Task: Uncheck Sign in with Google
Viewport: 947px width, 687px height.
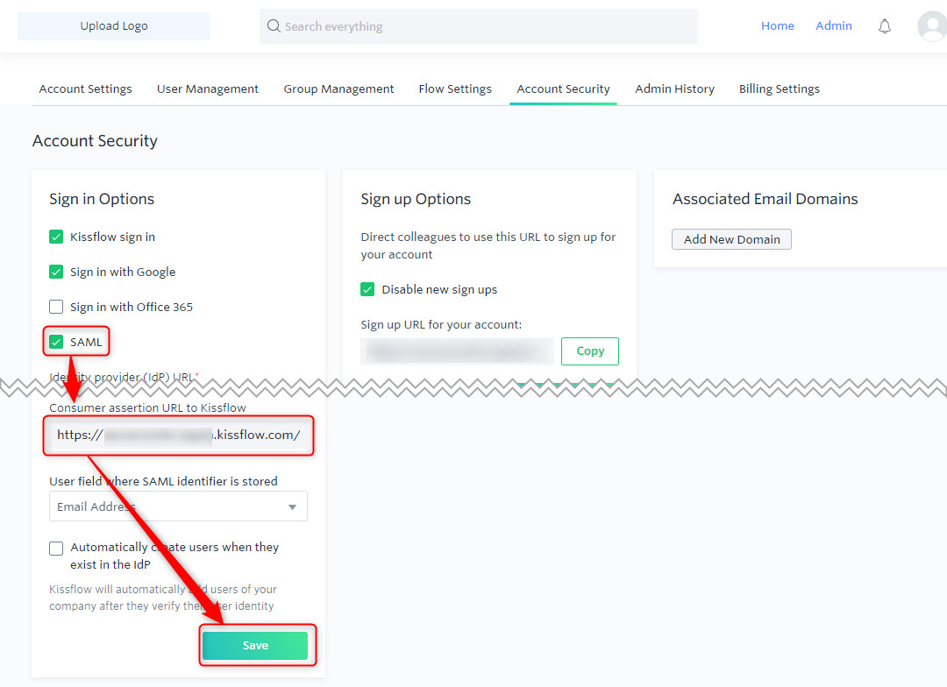Action: (56, 272)
